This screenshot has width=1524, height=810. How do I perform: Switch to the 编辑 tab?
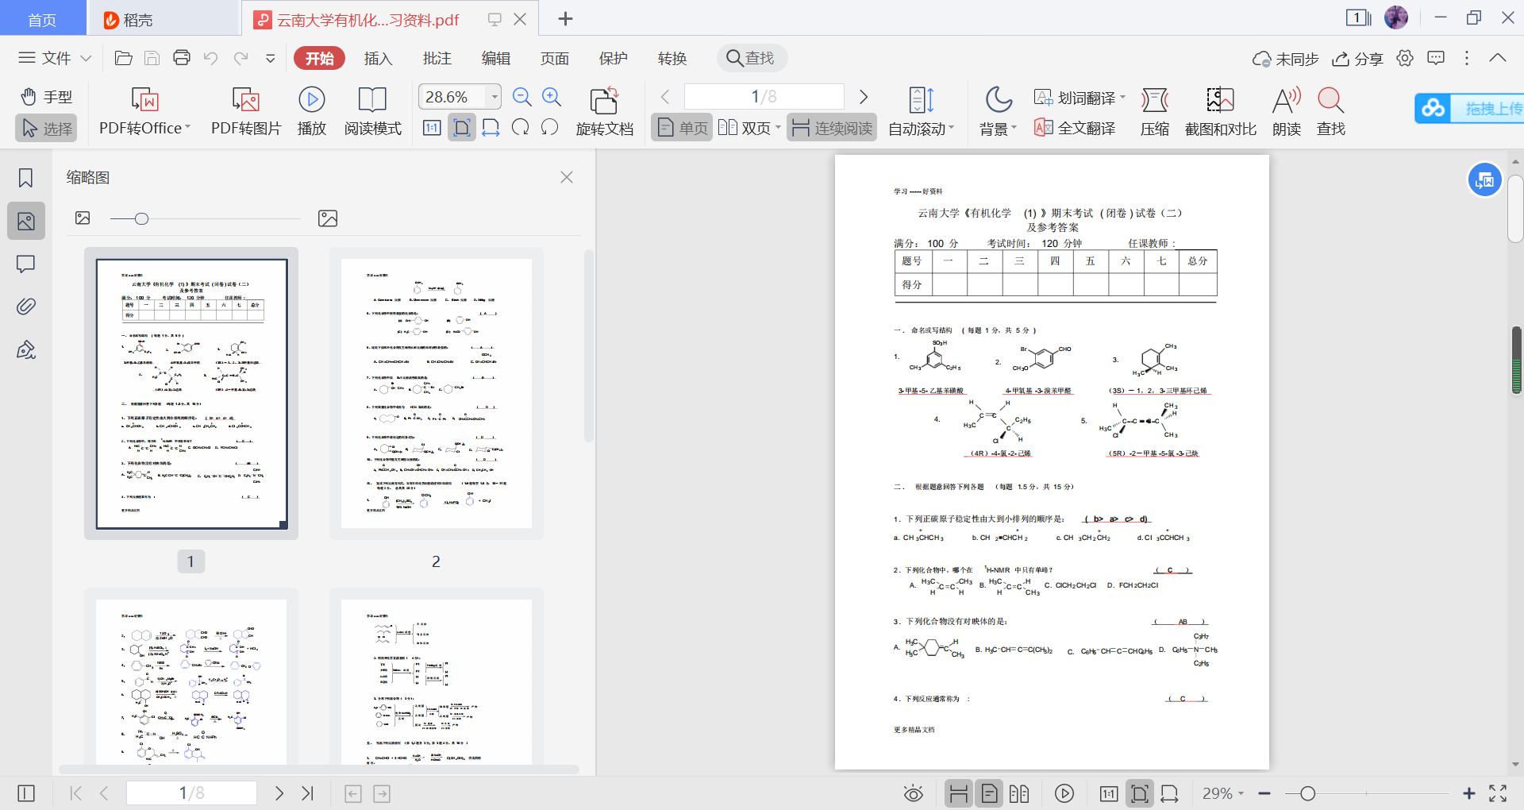click(x=495, y=58)
